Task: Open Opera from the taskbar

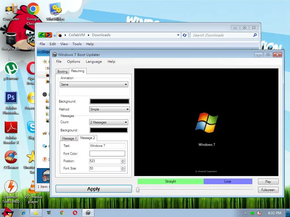Action: pyautogui.click(x=75, y=213)
